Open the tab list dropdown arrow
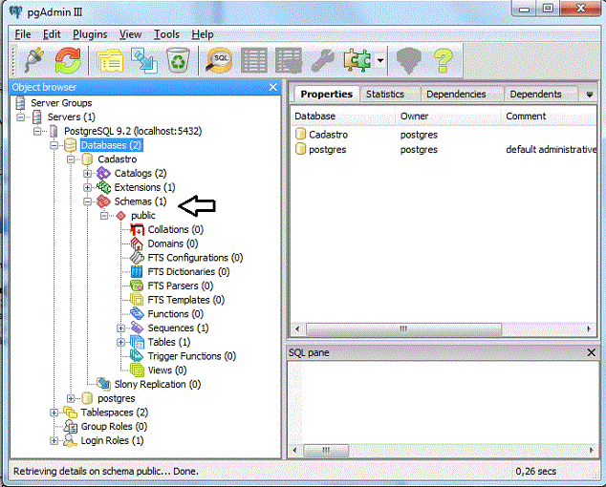This screenshot has width=606, height=487. point(590,95)
